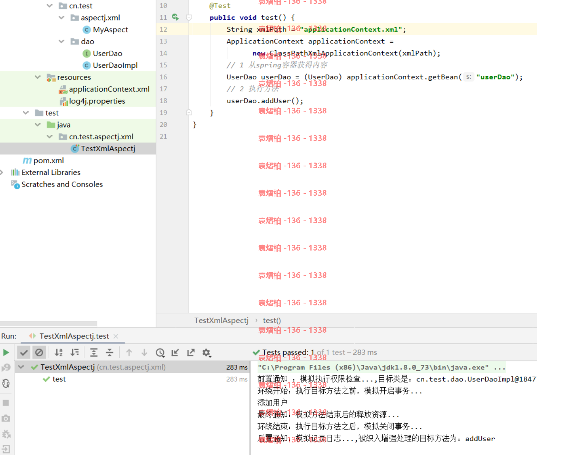Go to next failed test arrow
Image resolution: width=585 pixels, height=455 pixels.
tap(144, 353)
